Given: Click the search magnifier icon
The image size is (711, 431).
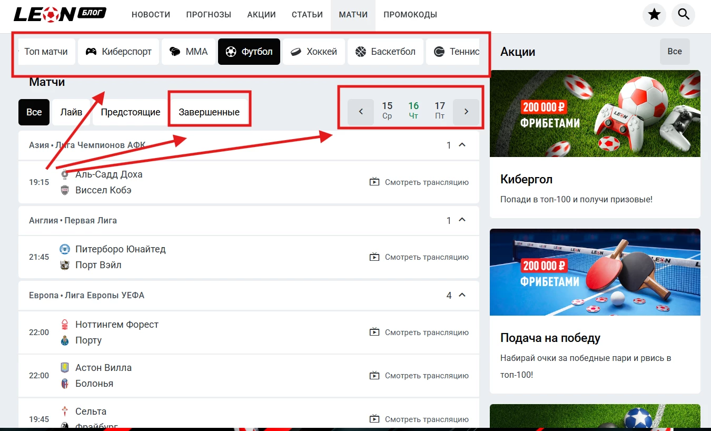Looking at the screenshot, I should click(684, 15).
